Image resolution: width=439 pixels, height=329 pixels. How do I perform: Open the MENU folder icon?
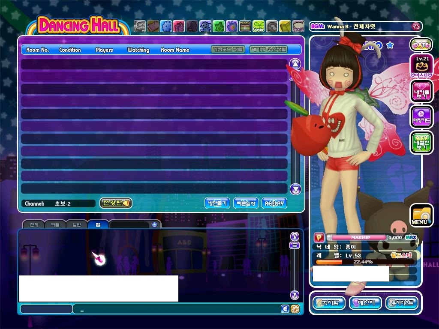pos(421,215)
